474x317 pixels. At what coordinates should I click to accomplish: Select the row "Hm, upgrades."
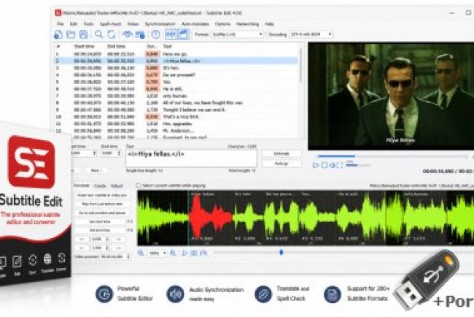[176, 124]
